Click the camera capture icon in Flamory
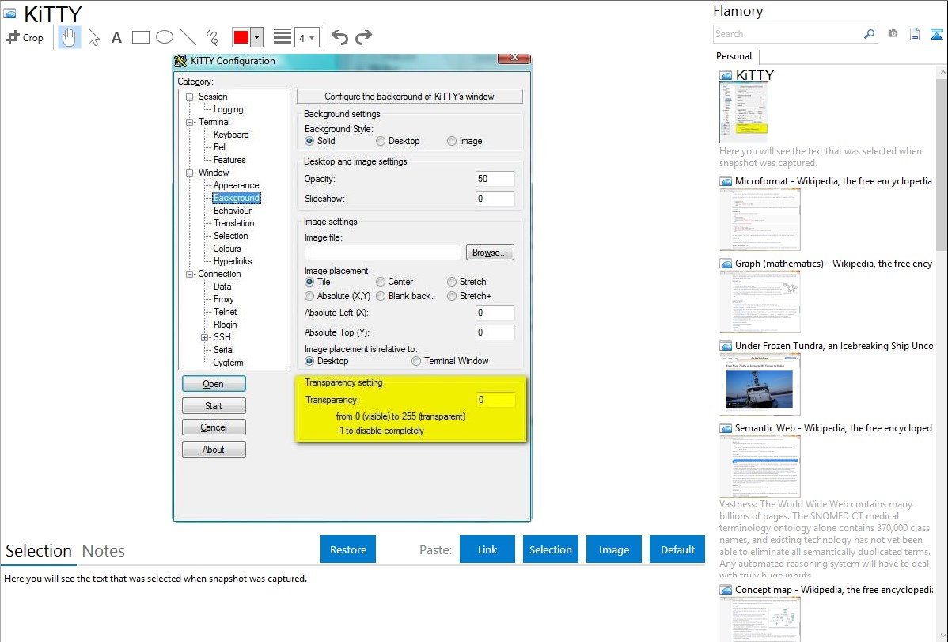This screenshot has height=642, width=948. (893, 34)
